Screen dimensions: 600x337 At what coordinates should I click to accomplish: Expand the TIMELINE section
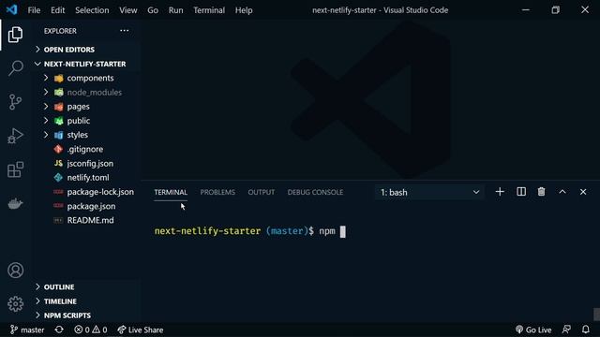pyautogui.click(x=85, y=301)
